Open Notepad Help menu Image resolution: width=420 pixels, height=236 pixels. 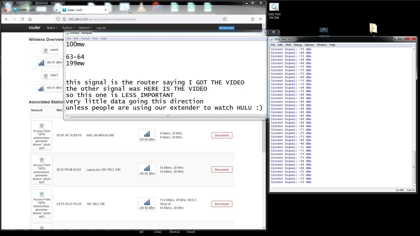104,38
